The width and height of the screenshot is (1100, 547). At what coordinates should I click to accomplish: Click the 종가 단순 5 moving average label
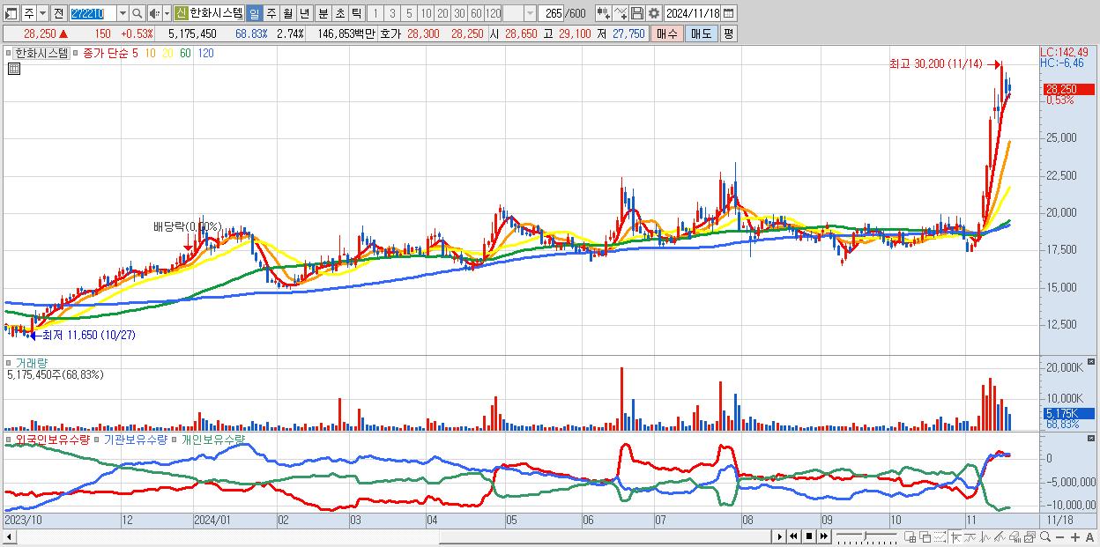point(110,53)
